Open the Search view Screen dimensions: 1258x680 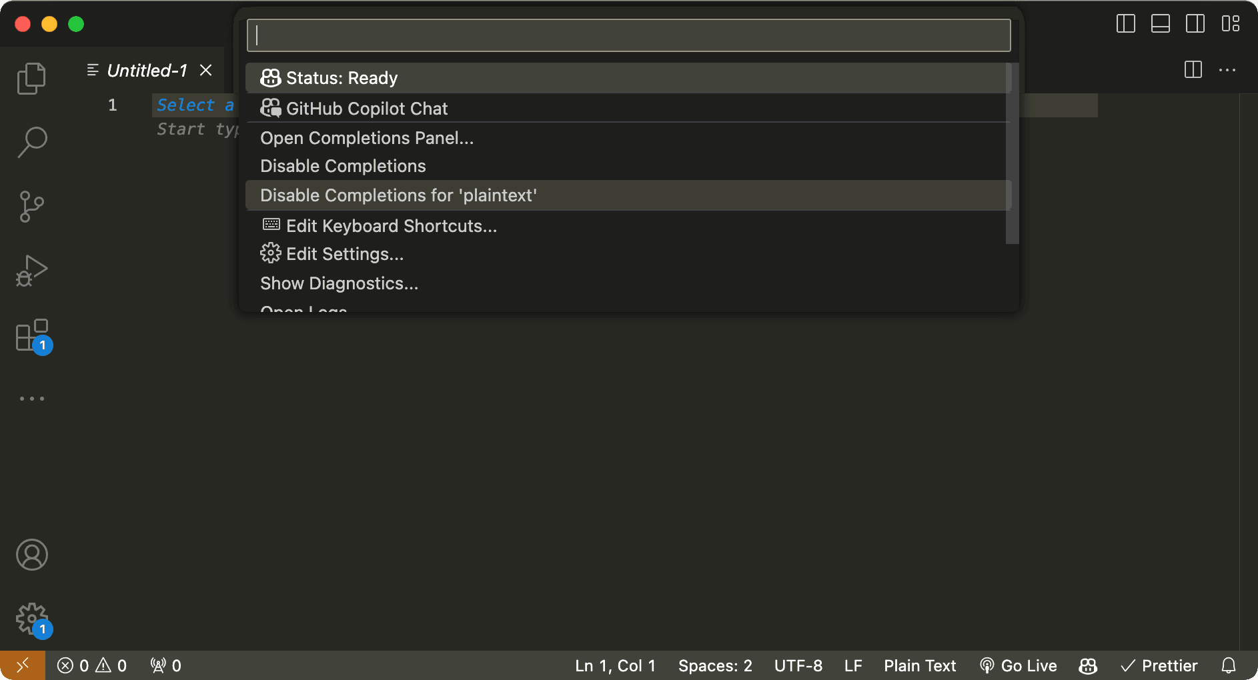click(31, 142)
